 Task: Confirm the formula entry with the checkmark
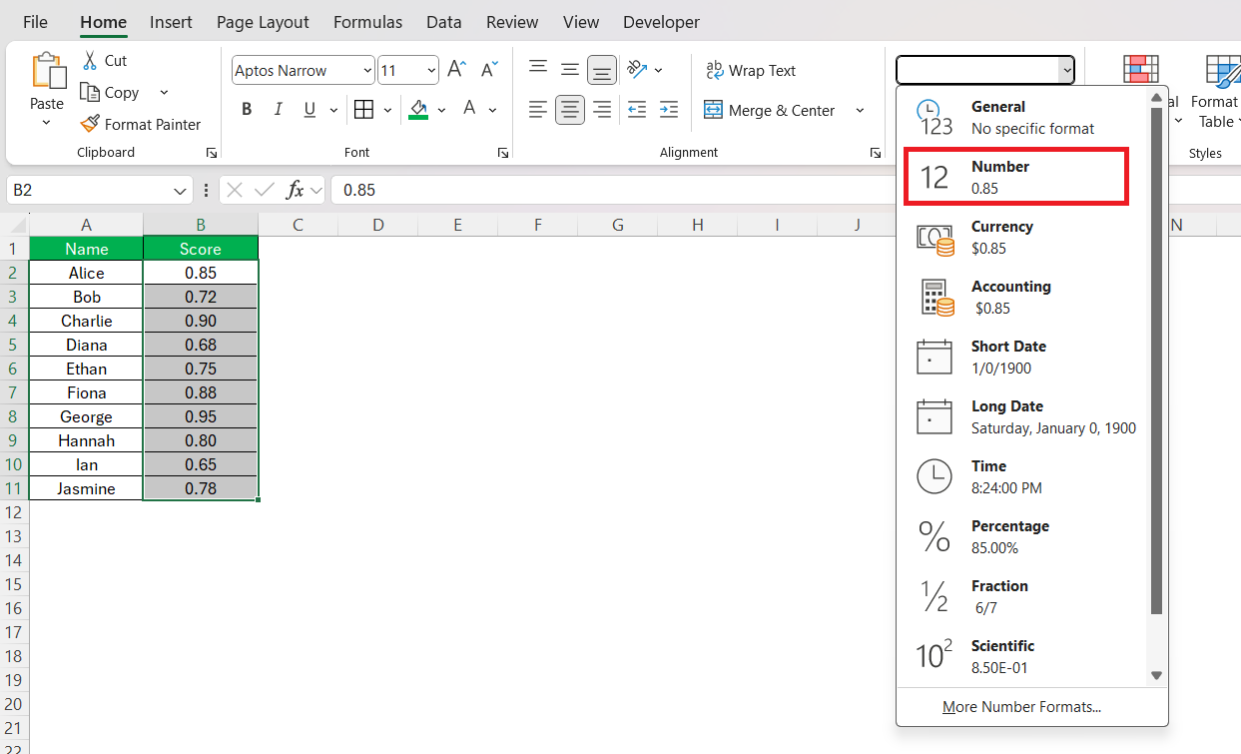tap(265, 190)
